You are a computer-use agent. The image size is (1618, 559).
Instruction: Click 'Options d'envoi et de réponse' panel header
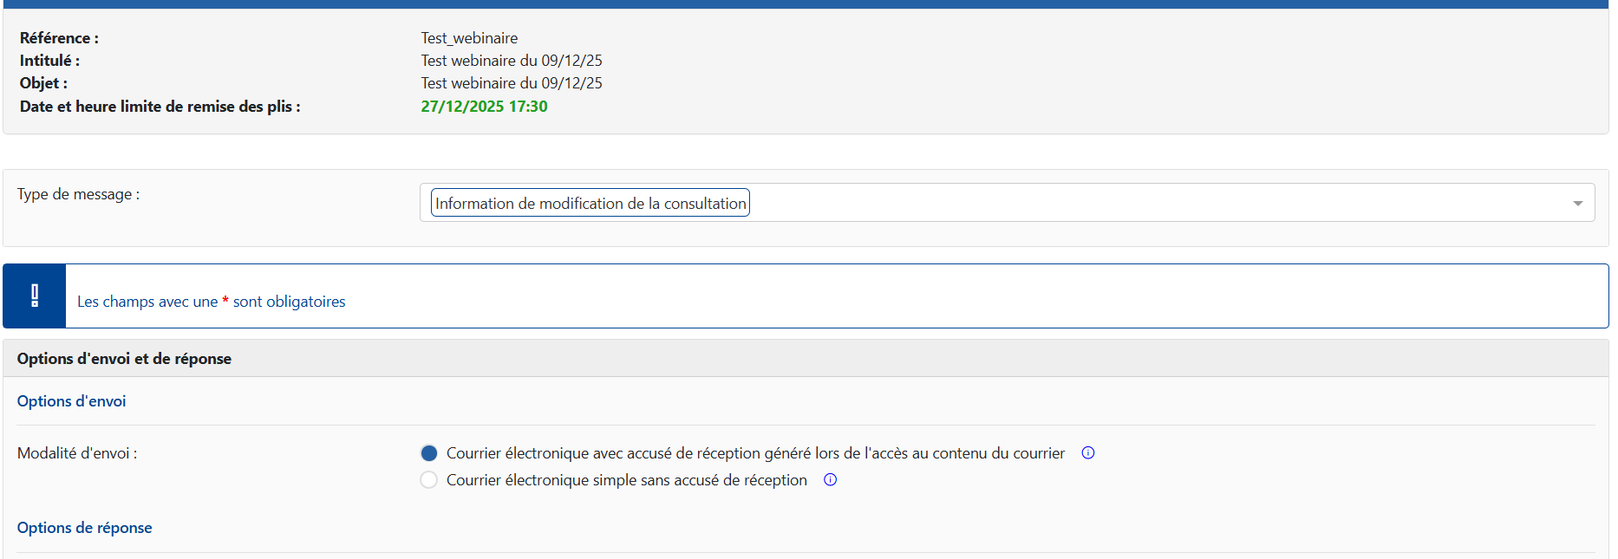coord(124,359)
